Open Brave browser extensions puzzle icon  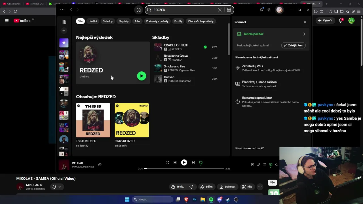point(316,11)
